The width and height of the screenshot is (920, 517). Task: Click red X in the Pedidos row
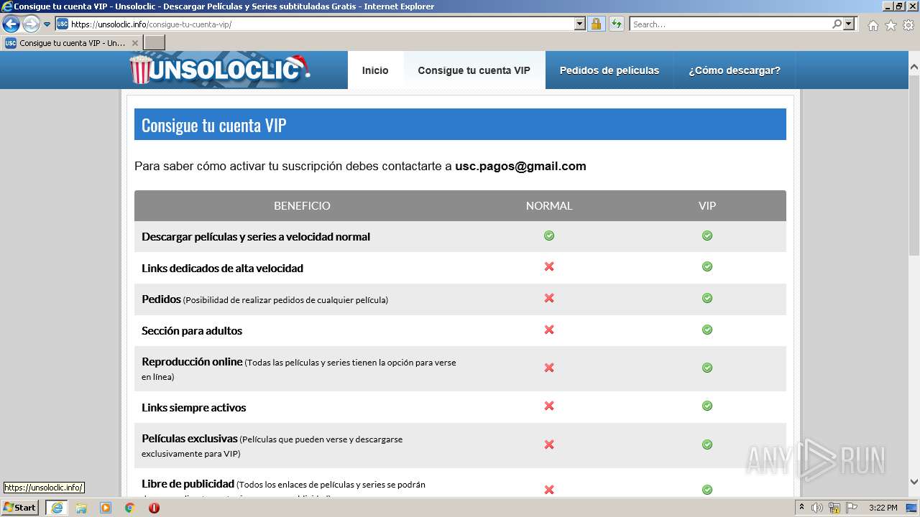pyautogui.click(x=549, y=298)
